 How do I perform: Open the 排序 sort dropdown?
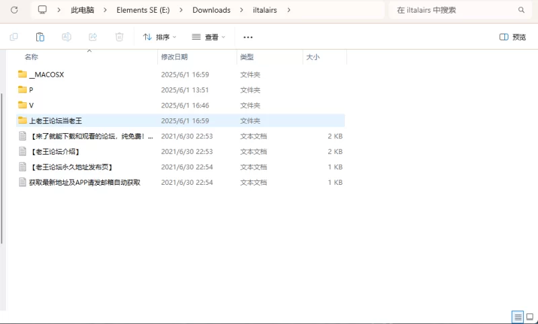tap(159, 37)
